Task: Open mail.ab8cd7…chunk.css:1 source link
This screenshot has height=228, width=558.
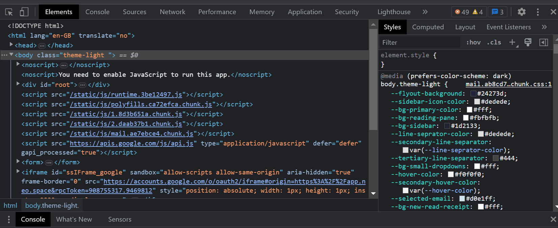Action: 508,84
